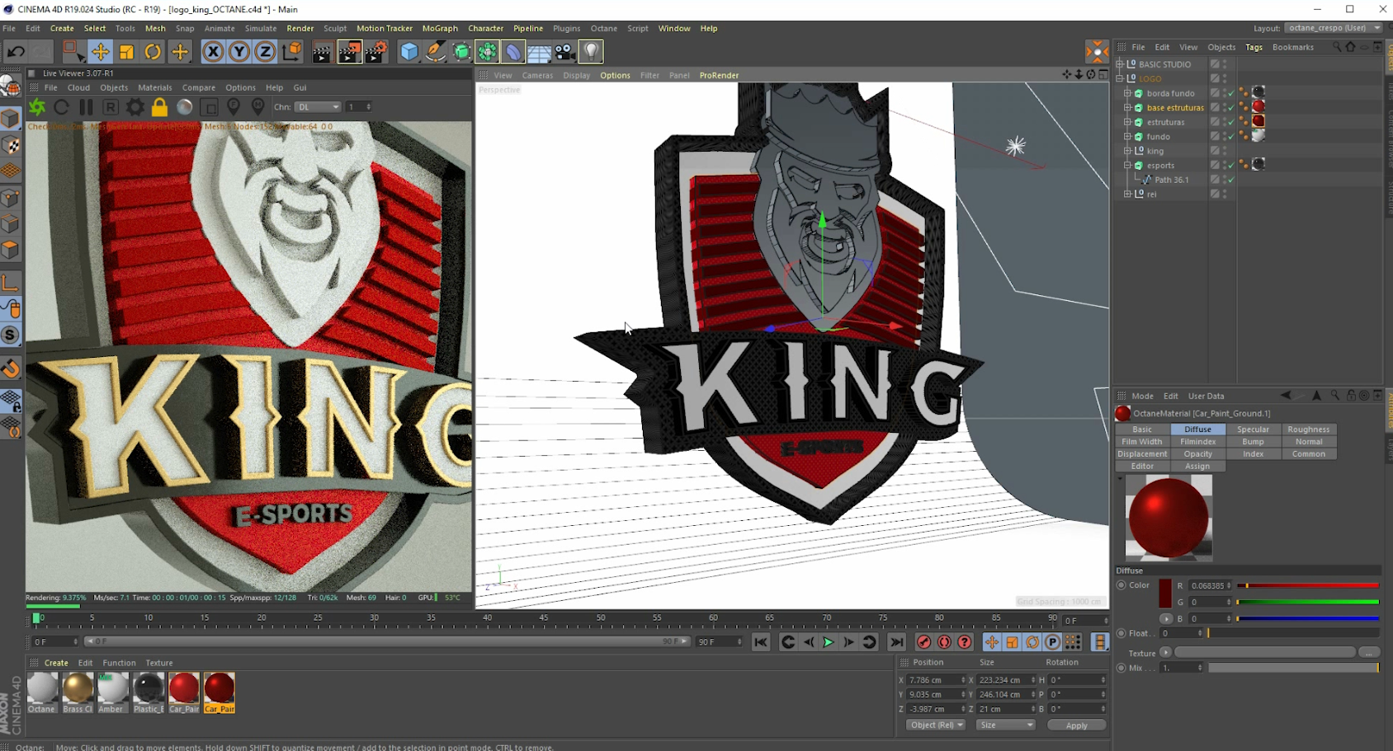Click the X position input field
Image resolution: width=1393 pixels, height=751 pixels.
pyautogui.click(x=936, y=681)
